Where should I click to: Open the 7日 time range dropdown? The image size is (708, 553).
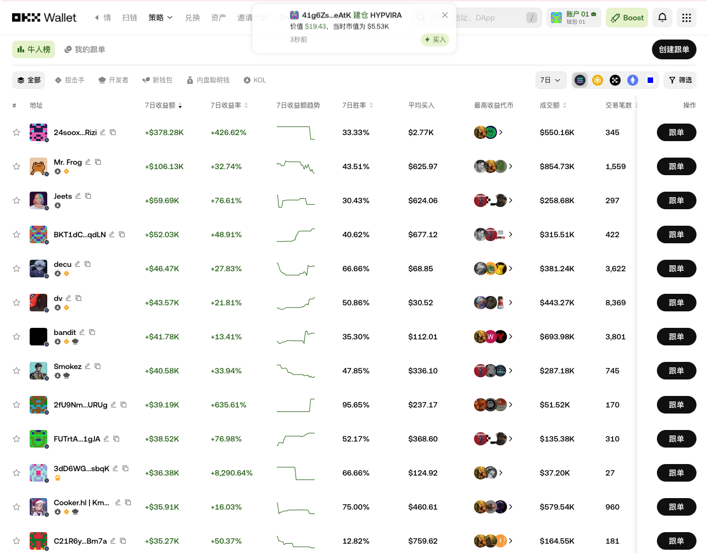(551, 80)
